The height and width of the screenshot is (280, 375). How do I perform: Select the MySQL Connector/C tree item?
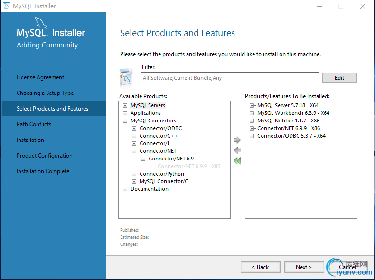(x=164, y=181)
